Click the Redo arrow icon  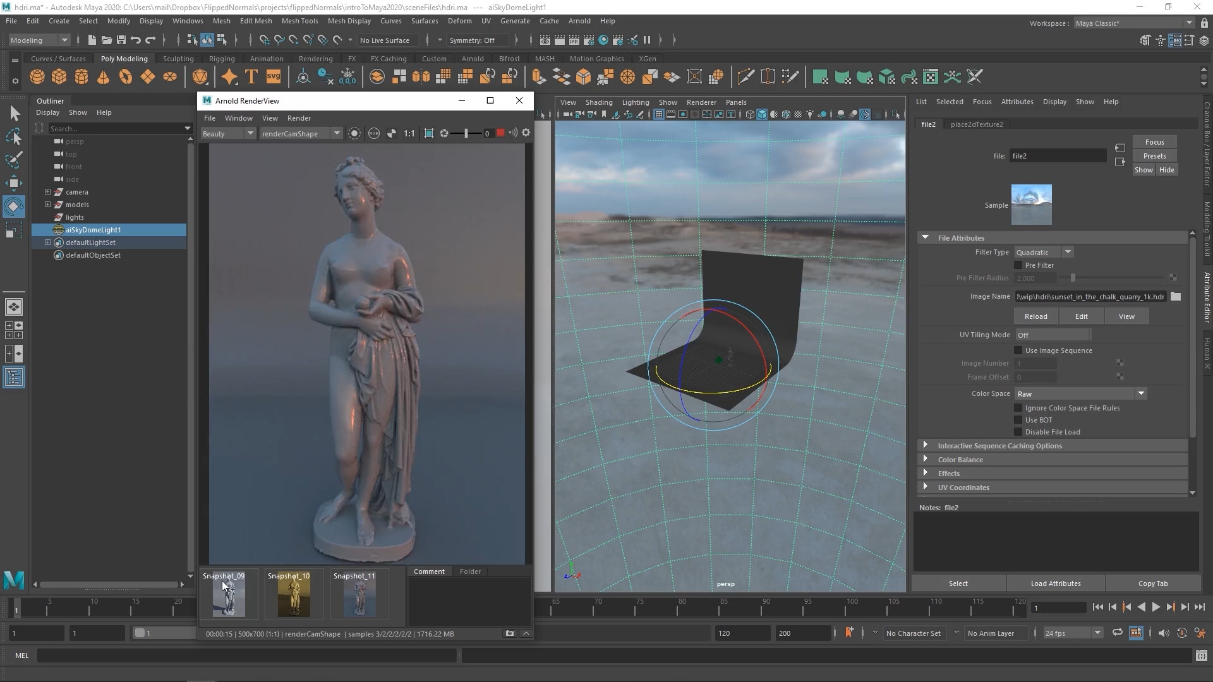tap(150, 40)
